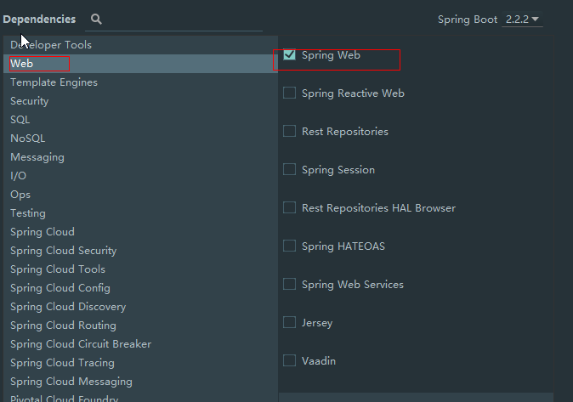Click the Spring HATEOAS label text
573x402 pixels.
[343, 246]
